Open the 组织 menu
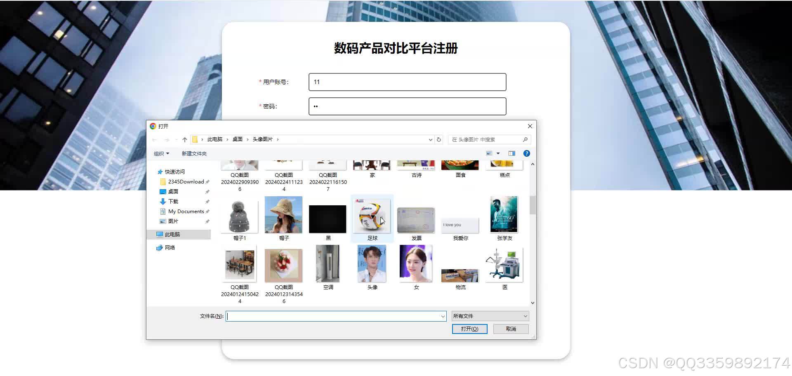This screenshot has height=376, width=792. click(x=161, y=153)
